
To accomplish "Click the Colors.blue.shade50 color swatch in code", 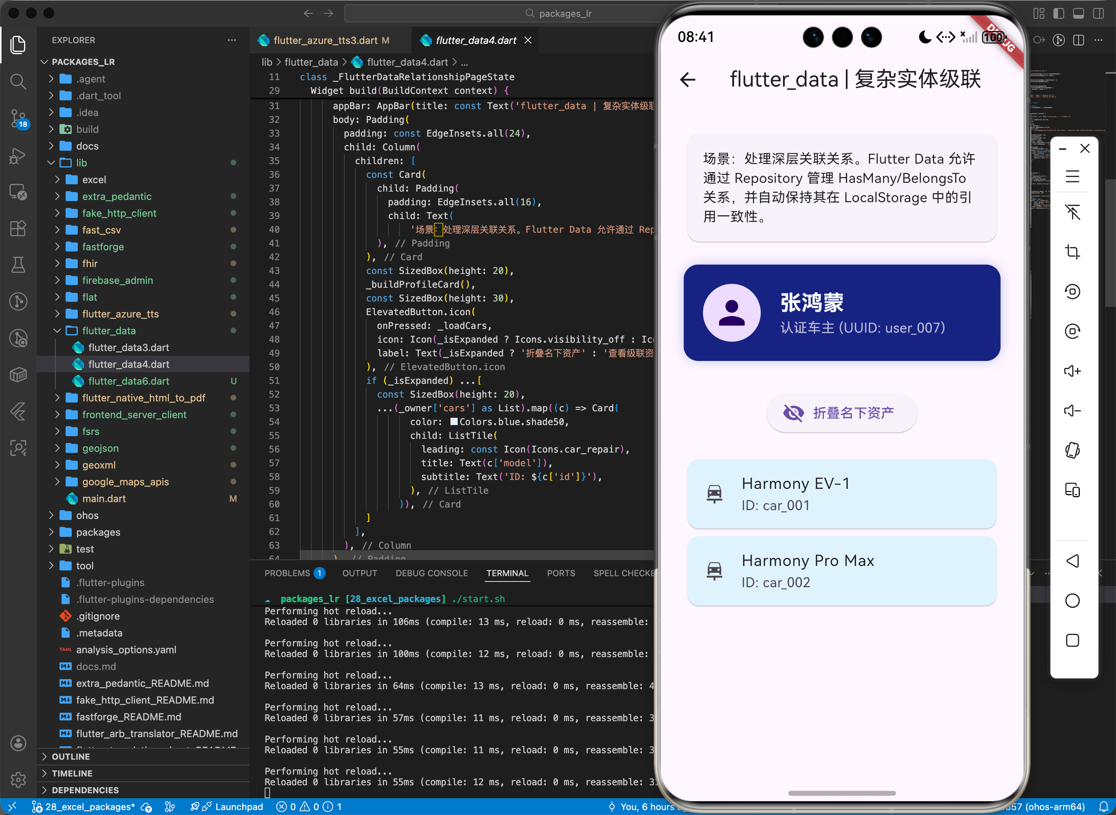I will pos(454,422).
